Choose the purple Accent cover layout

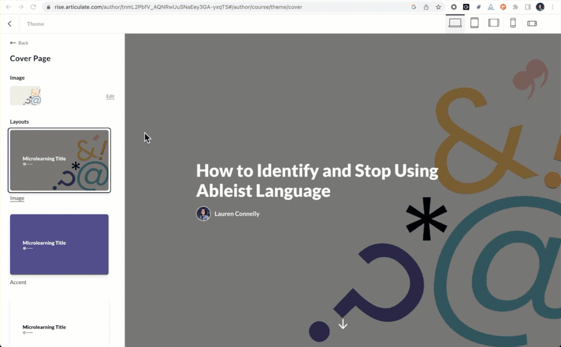pyautogui.click(x=59, y=244)
